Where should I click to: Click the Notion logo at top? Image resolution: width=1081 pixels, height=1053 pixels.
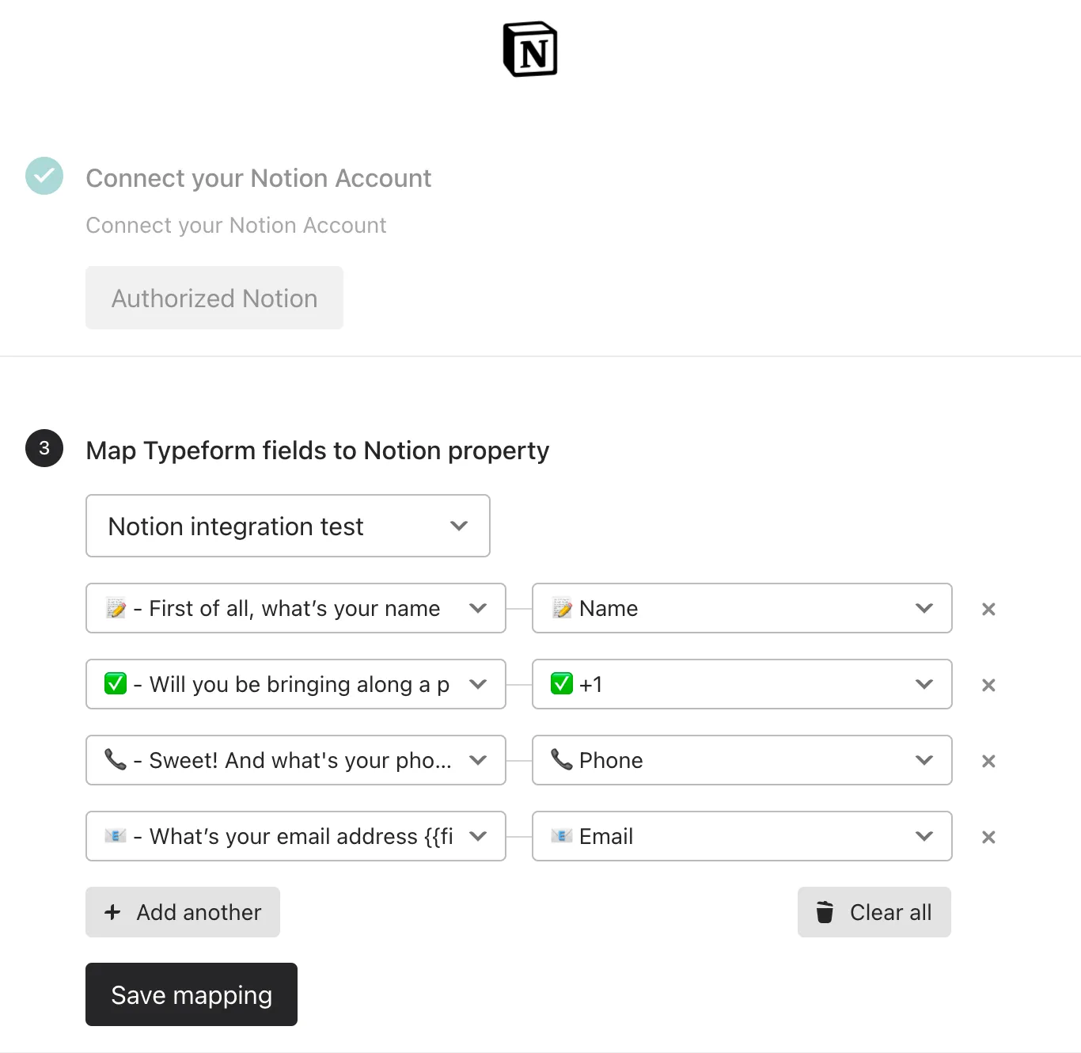pos(530,49)
